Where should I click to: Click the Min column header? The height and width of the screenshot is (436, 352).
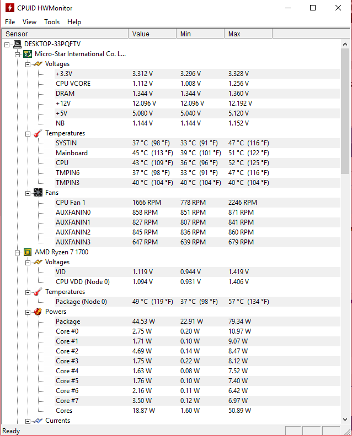pyautogui.click(x=200, y=34)
